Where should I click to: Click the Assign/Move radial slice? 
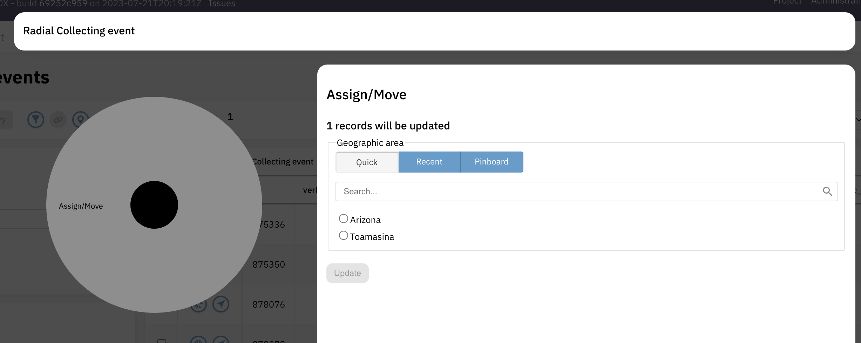click(81, 206)
